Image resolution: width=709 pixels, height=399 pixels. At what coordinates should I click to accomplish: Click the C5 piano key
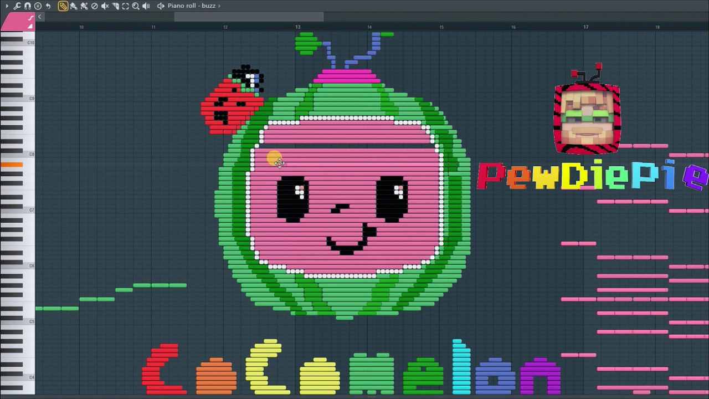pos(18,322)
